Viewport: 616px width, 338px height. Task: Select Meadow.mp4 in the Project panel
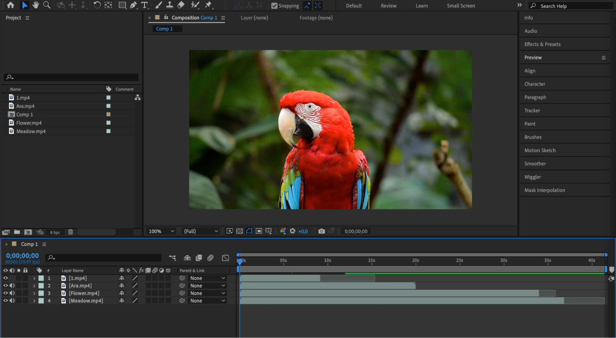tap(31, 131)
